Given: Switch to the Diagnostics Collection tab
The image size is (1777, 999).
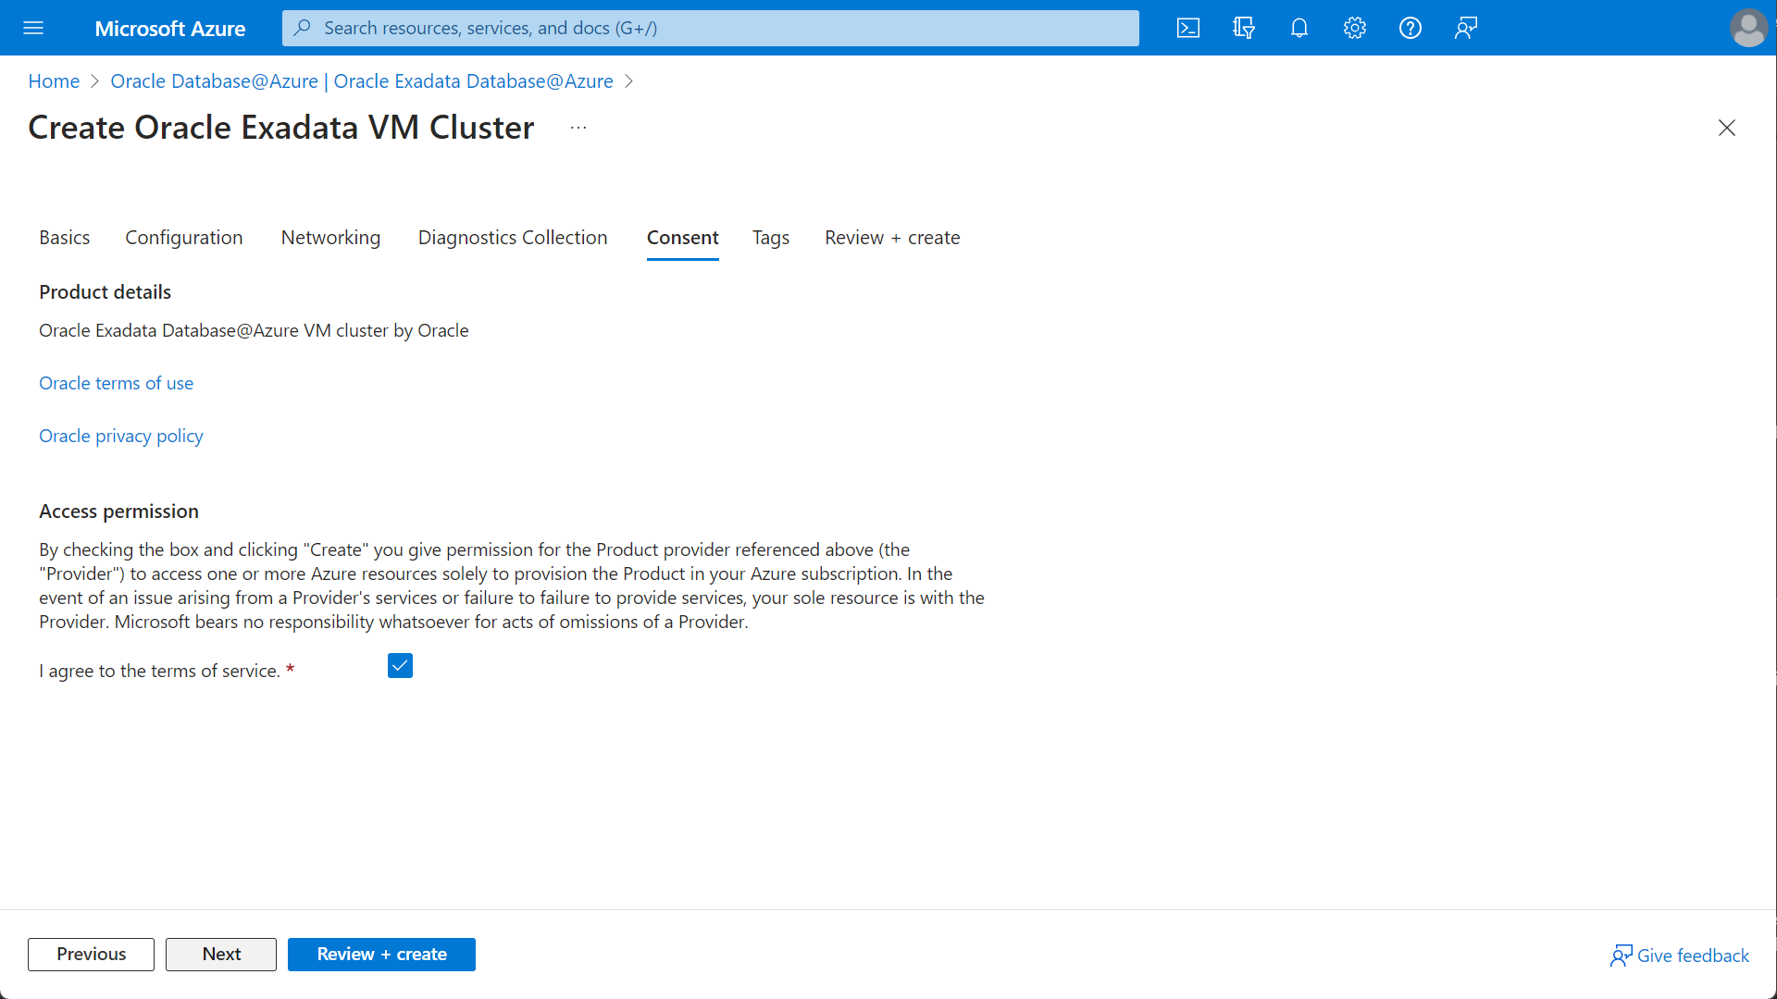Looking at the screenshot, I should 512,238.
